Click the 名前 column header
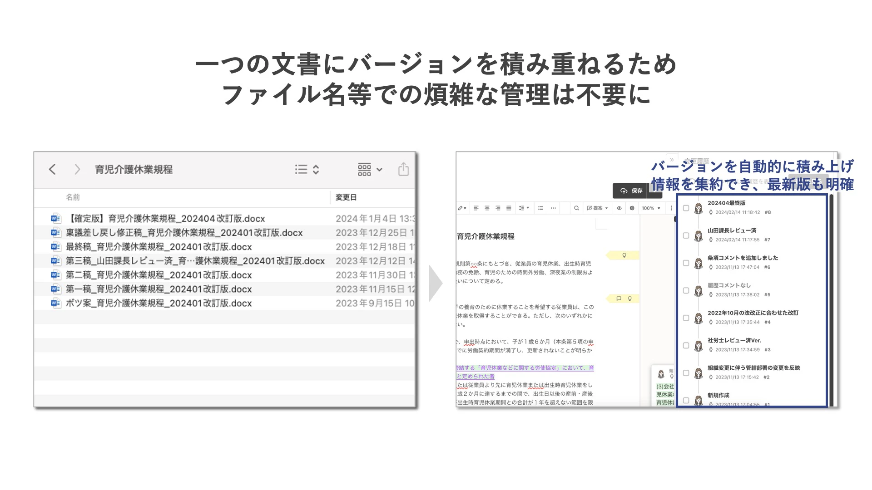Image resolution: width=872 pixels, height=490 pixels. click(x=73, y=197)
